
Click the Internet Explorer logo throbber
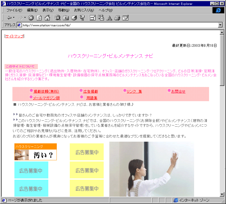(x=218, y=10)
